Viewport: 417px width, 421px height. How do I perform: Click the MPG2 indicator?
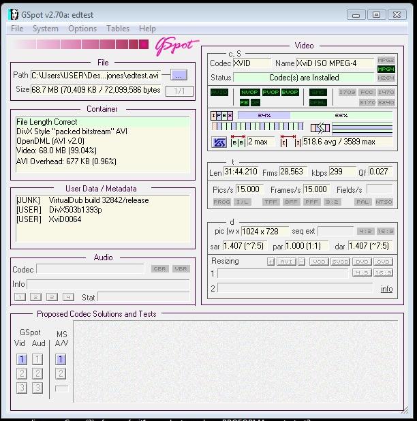(x=386, y=60)
